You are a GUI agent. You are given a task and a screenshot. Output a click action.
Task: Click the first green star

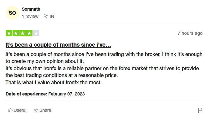pos(9,33)
